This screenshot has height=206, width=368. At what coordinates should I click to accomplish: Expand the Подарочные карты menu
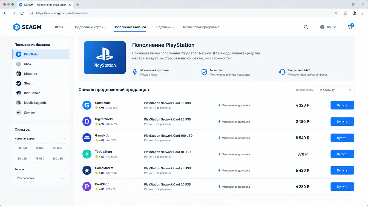(x=90, y=27)
